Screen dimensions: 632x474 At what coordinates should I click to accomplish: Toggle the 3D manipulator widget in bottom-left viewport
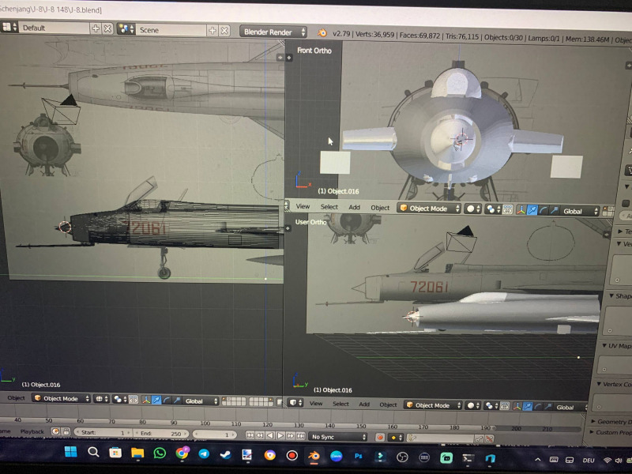145,400
